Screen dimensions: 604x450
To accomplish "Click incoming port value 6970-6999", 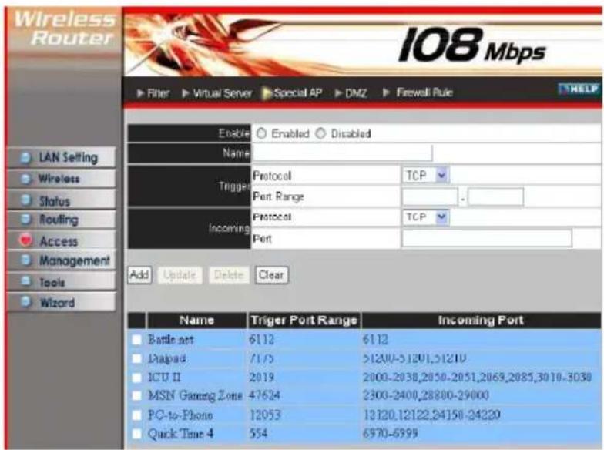I will click(390, 434).
